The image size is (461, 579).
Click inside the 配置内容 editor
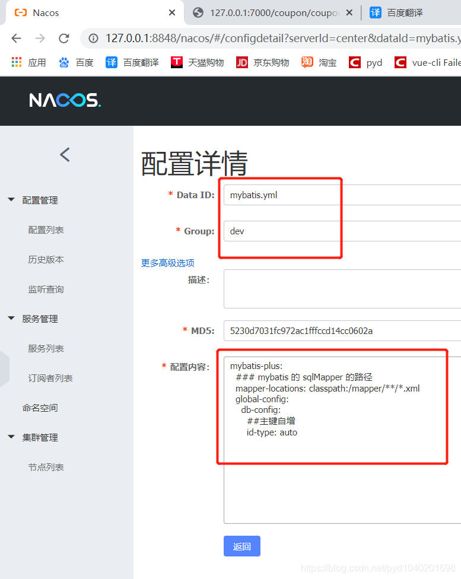(x=342, y=440)
